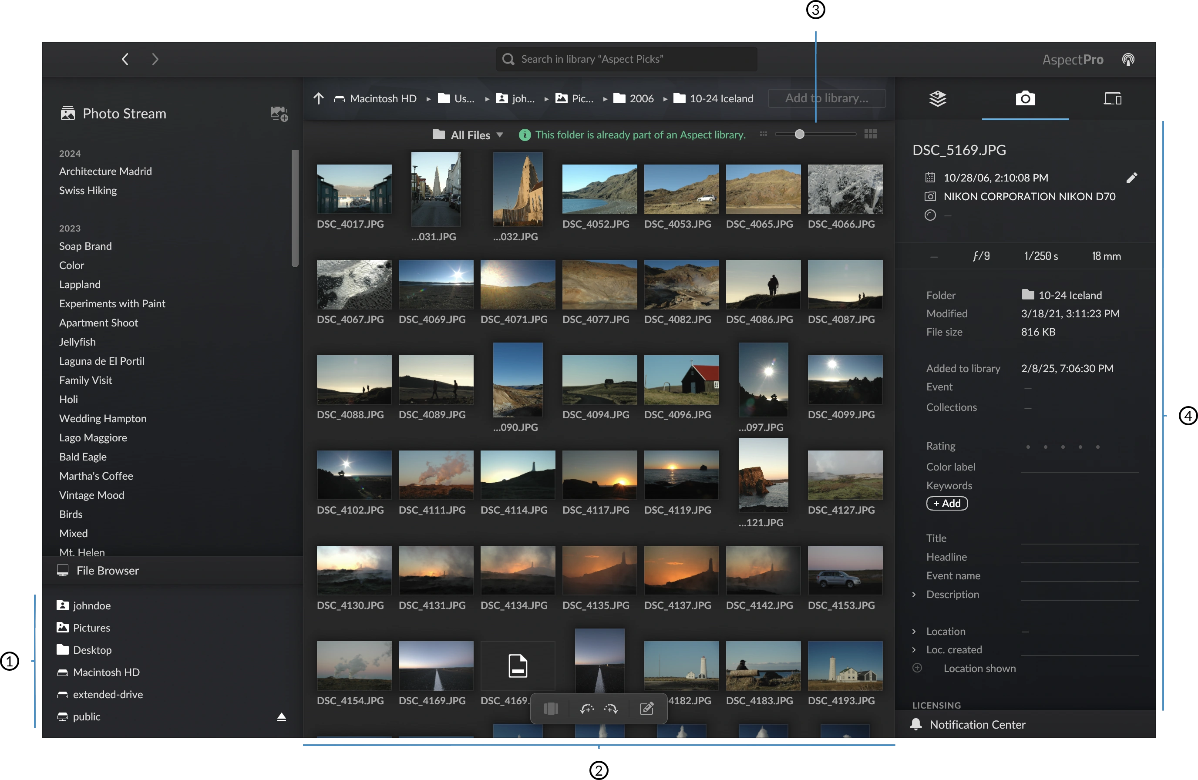The width and height of the screenshot is (1198, 780).
Task: Select extended-drive in the File Browser
Action: pos(100,694)
